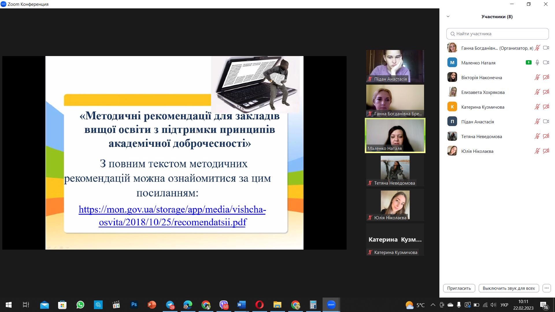
Task: Click video camera icon for Підан Анастасія
Action: pyautogui.click(x=546, y=121)
